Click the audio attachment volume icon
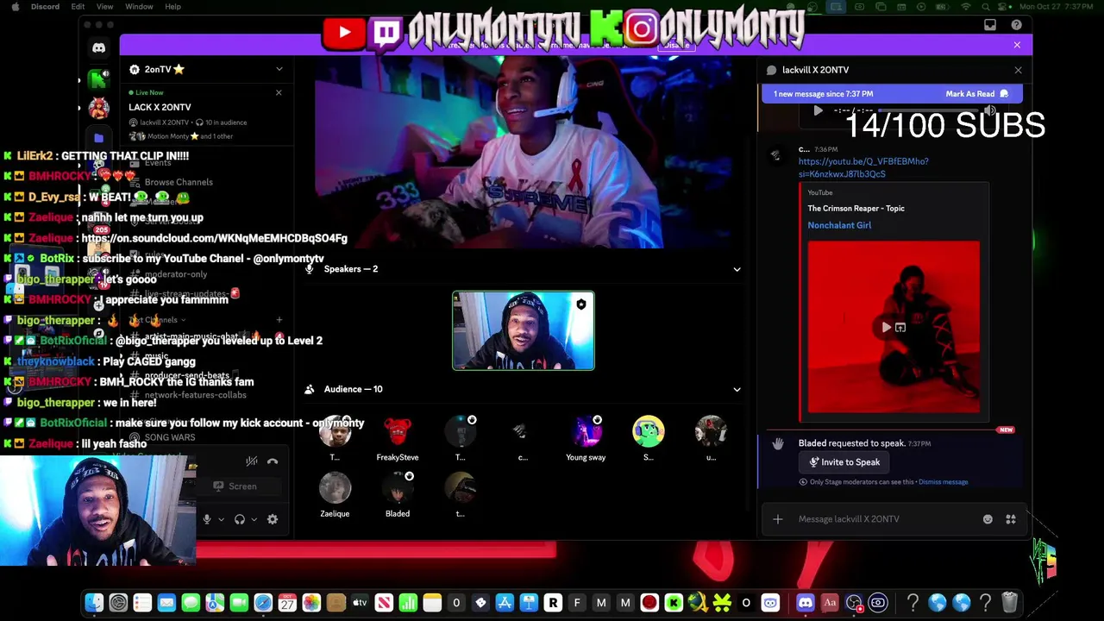 pyautogui.click(x=990, y=110)
